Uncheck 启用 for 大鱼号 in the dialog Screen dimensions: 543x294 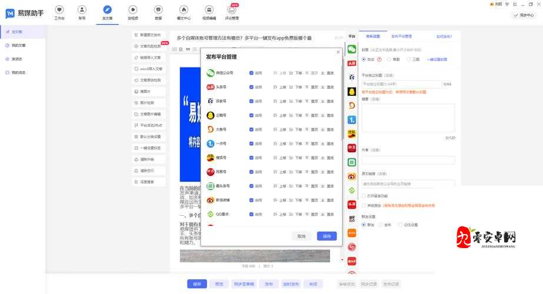pyautogui.click(x=251, y=129)
